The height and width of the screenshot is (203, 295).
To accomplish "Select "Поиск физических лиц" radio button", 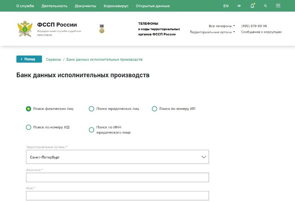I will tap(28, 109).
